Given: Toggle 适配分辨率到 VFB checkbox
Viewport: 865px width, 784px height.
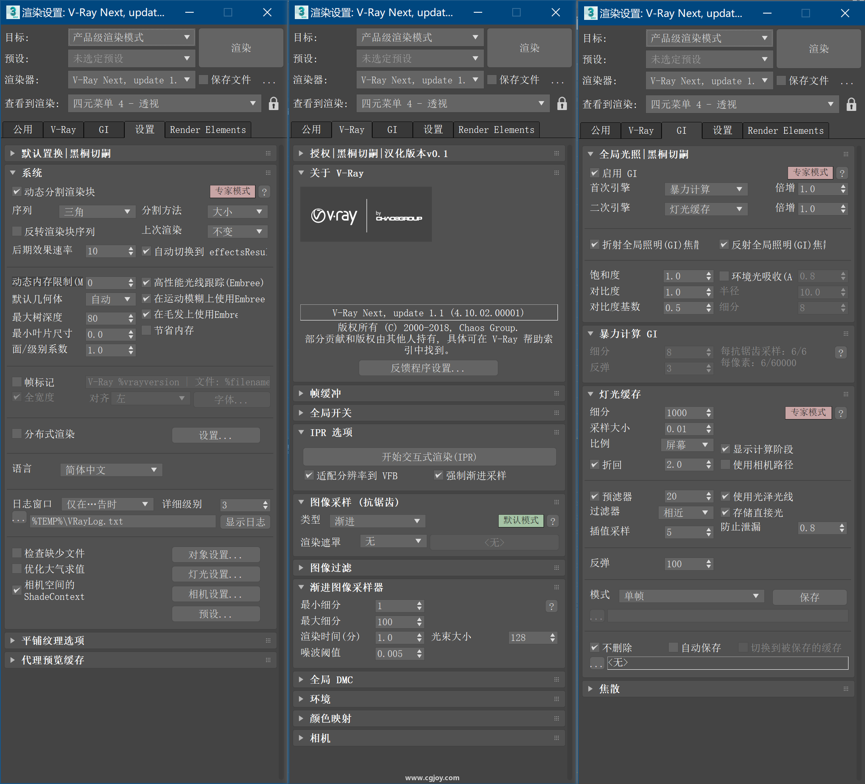Looking at the screenshot, I should click(308, 475).
